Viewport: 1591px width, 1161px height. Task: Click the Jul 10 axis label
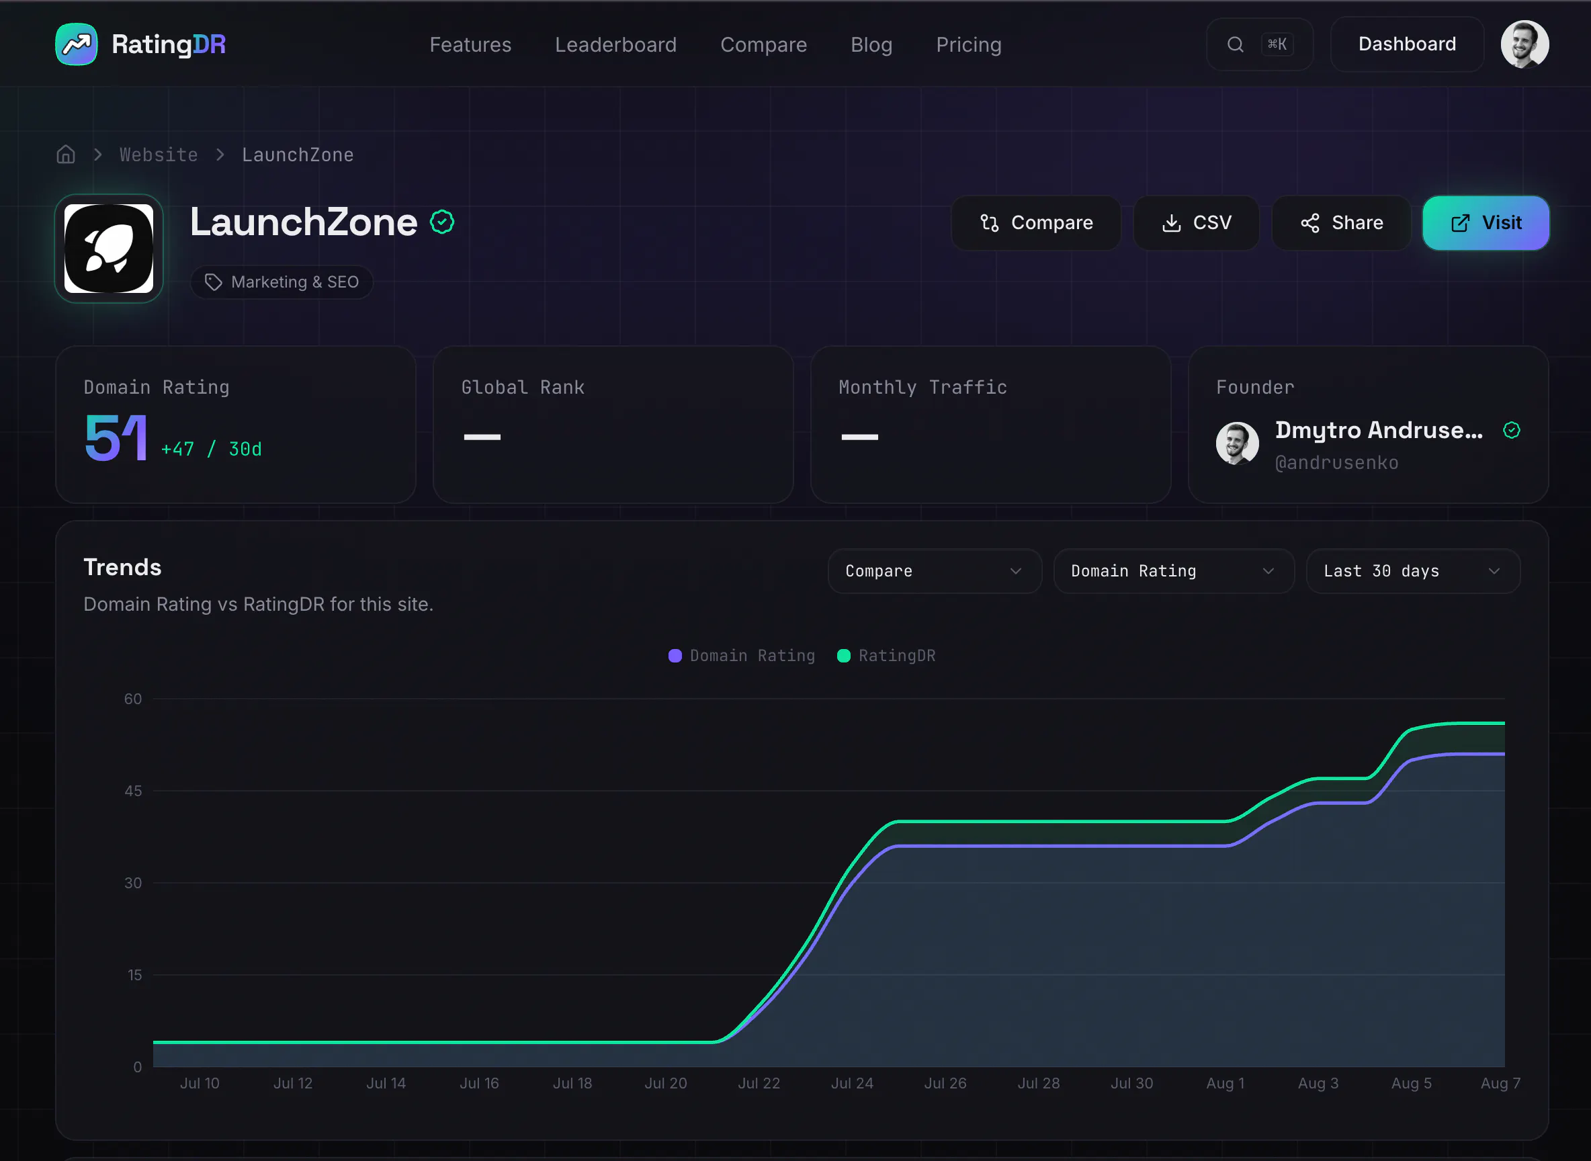[200, 1083]
